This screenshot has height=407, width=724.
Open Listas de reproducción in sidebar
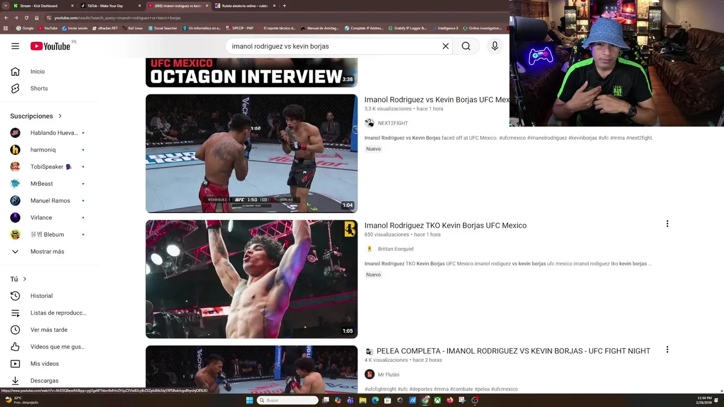(48, 313)
